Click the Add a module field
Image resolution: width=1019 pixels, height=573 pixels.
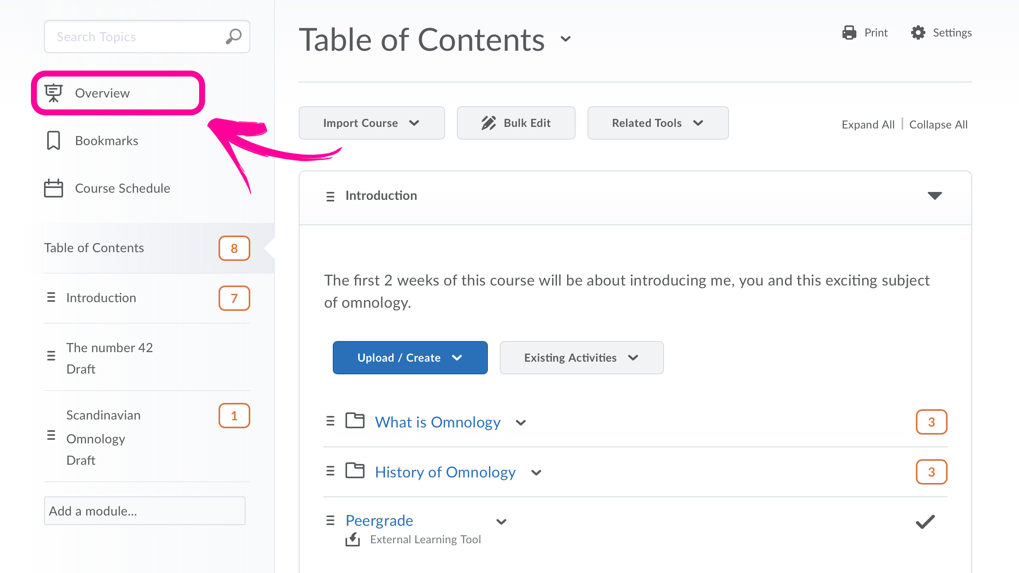144,511
